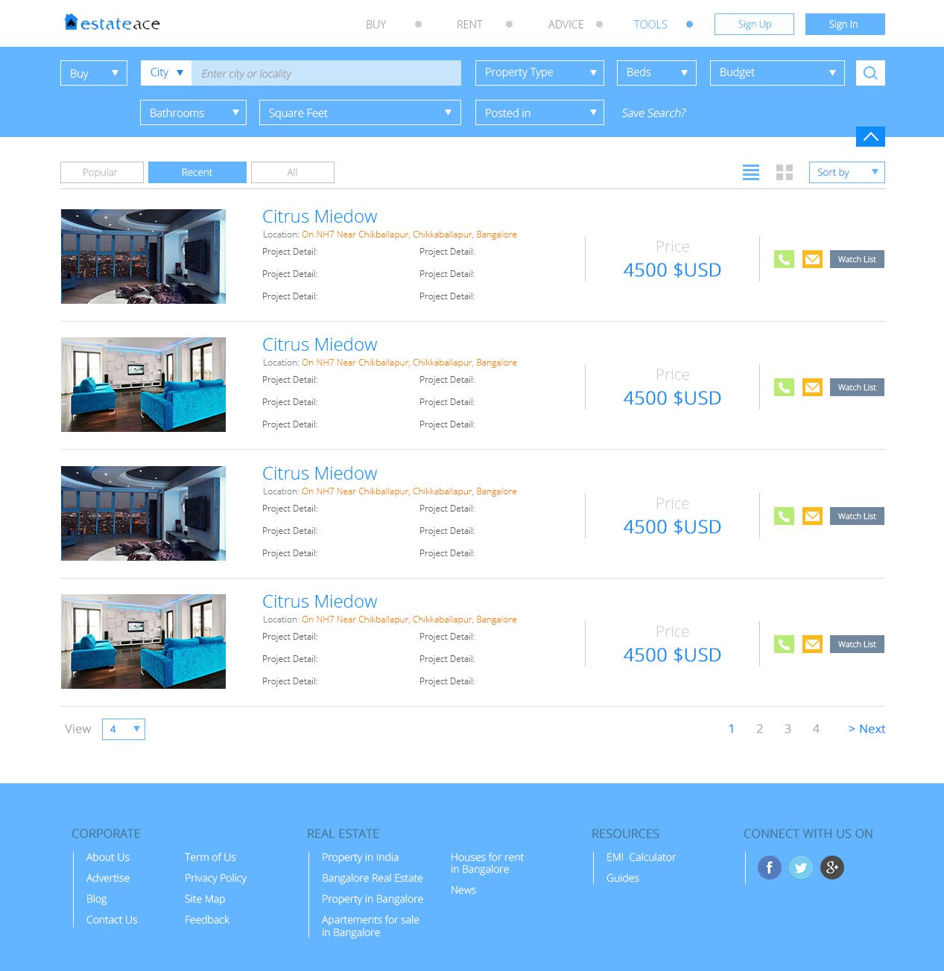Select the Recent filter toggle
The image size is (944, 971).
click(x=197, y=172)
